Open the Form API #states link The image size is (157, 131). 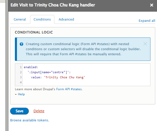tap(69, 89)
